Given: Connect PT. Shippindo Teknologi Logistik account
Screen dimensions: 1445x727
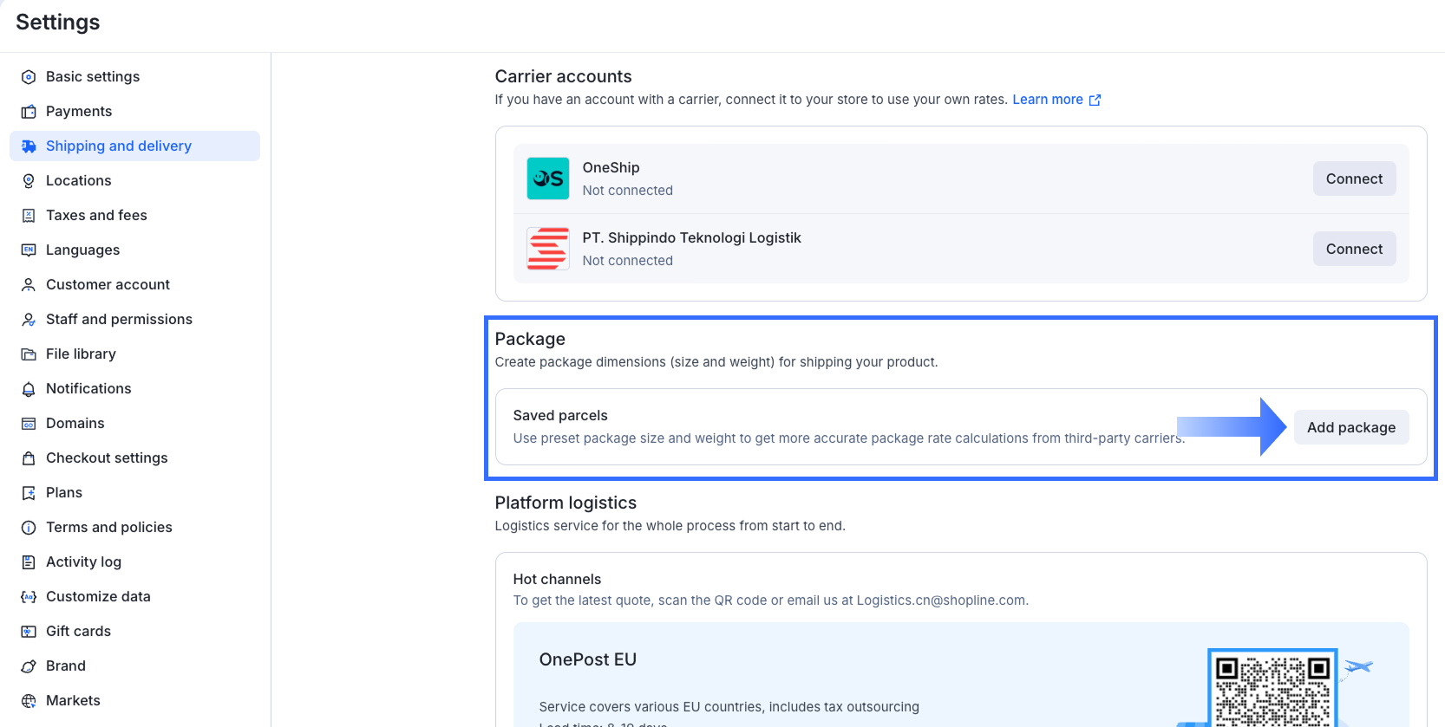Looking at the screenshot, I should click(x=1354, y=249).
